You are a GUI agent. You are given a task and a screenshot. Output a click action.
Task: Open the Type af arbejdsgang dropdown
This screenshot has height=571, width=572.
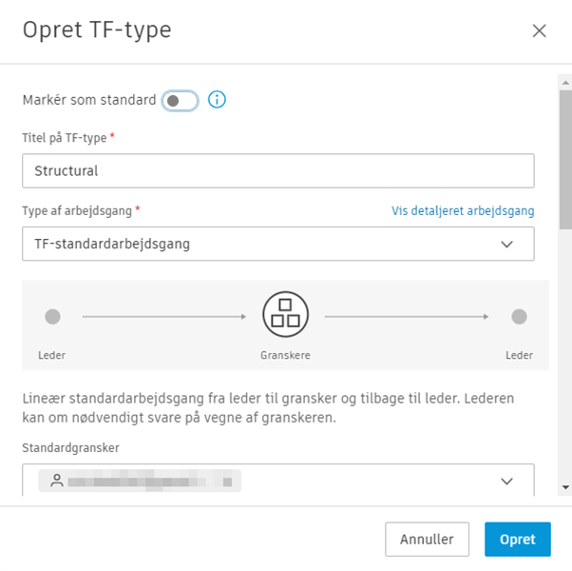coord(277,244)
